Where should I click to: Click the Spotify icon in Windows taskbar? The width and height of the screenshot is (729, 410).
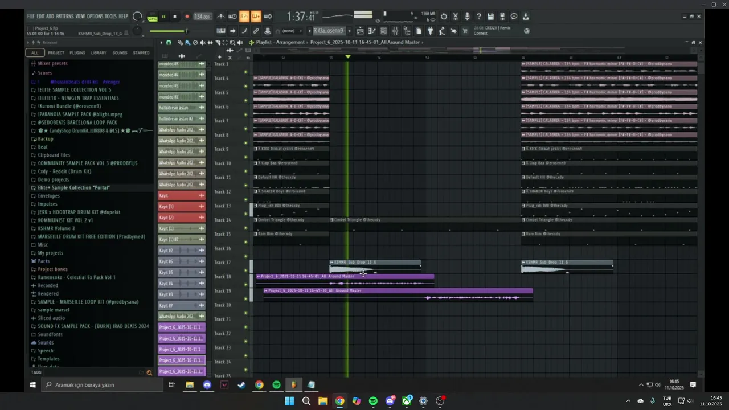[373, 401]
